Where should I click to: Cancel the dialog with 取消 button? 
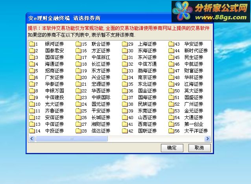click(x=199, y=148)
